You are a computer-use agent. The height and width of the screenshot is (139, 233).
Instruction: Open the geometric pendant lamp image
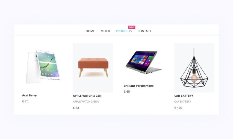[194, 68]
